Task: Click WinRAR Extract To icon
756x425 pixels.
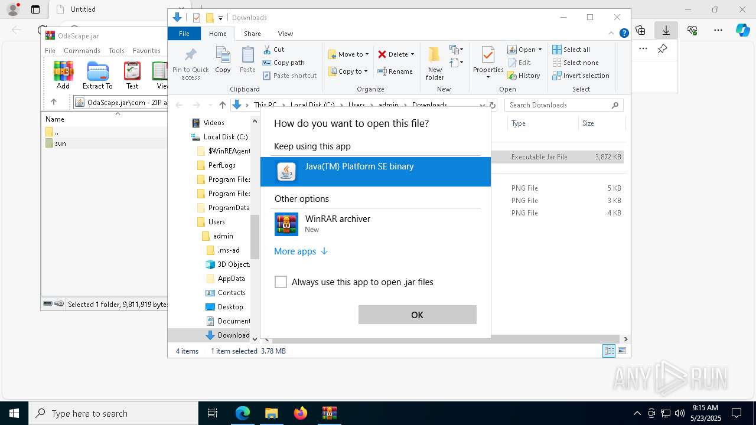Action: (x=97, y=75)
